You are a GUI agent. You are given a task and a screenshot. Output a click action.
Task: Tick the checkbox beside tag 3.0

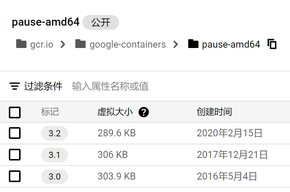click(x=15, y=176)
